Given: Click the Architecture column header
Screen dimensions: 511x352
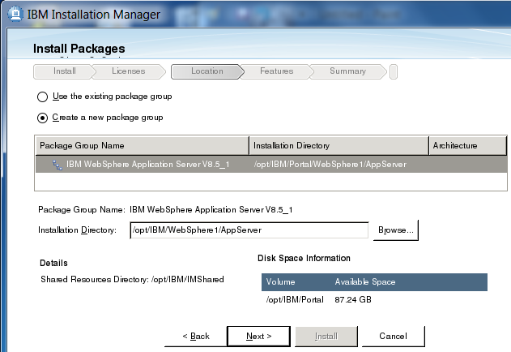Looking at the screenshot, I should pyautogui.click(x=468, y=146).
